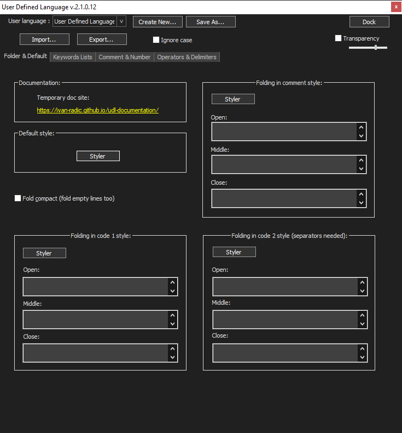Click down arrow in comment style Close field
402x433 pixels.
click(x=361, y=203)
